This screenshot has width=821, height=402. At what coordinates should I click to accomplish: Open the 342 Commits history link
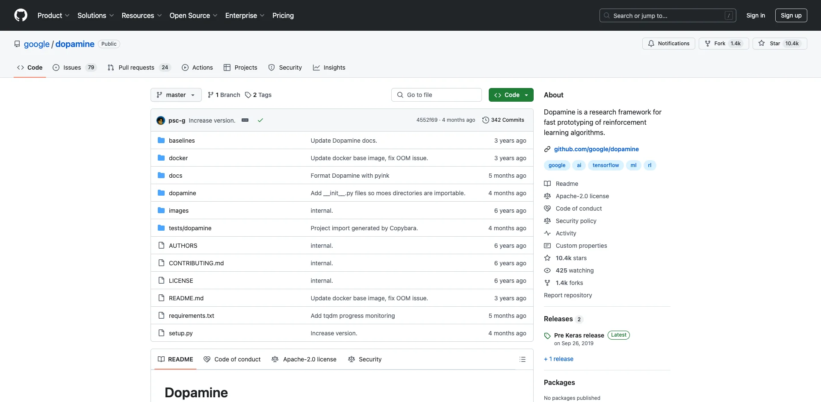(503, 120)
